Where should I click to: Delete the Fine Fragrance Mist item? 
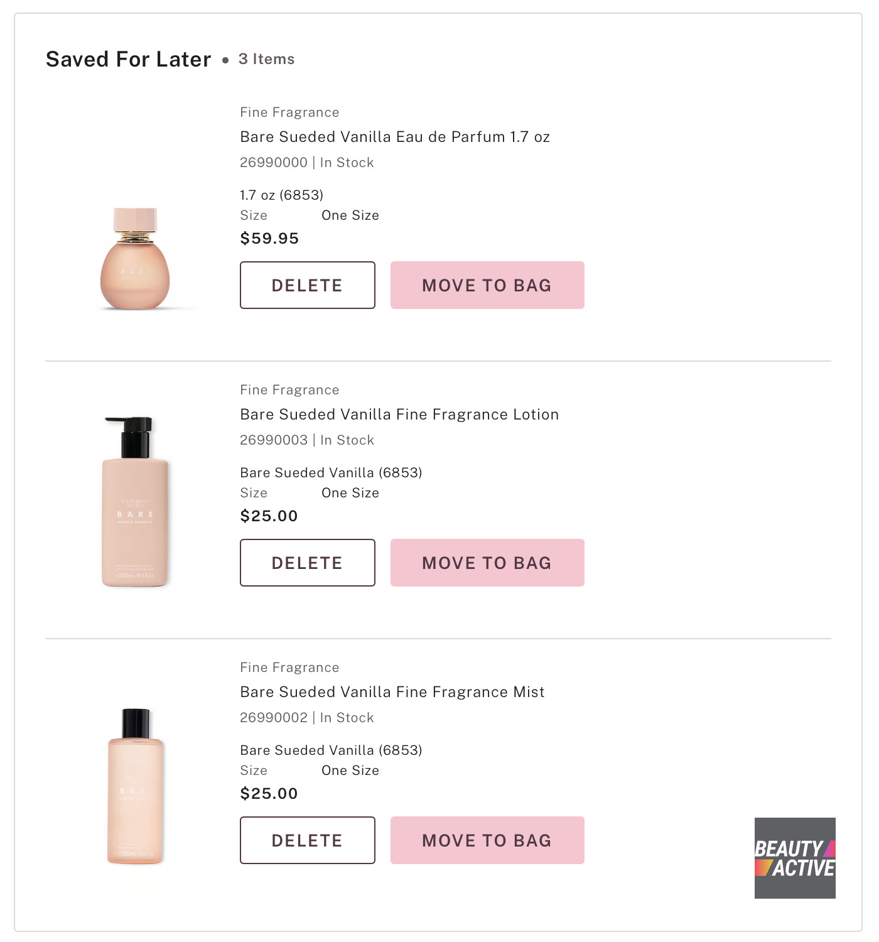tap(308, 840)
